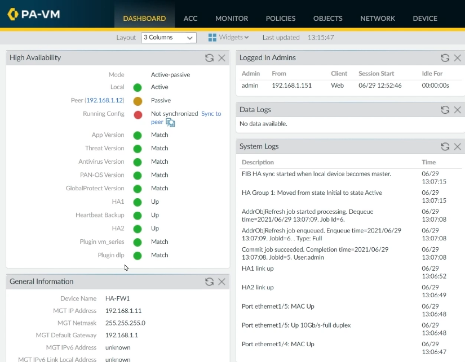Close the System Logs widget

pos(458,146)
